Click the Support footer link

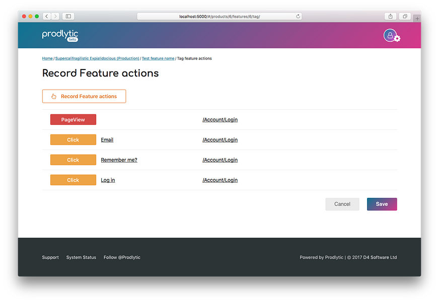pyautogui.click(x=50, y=257)
